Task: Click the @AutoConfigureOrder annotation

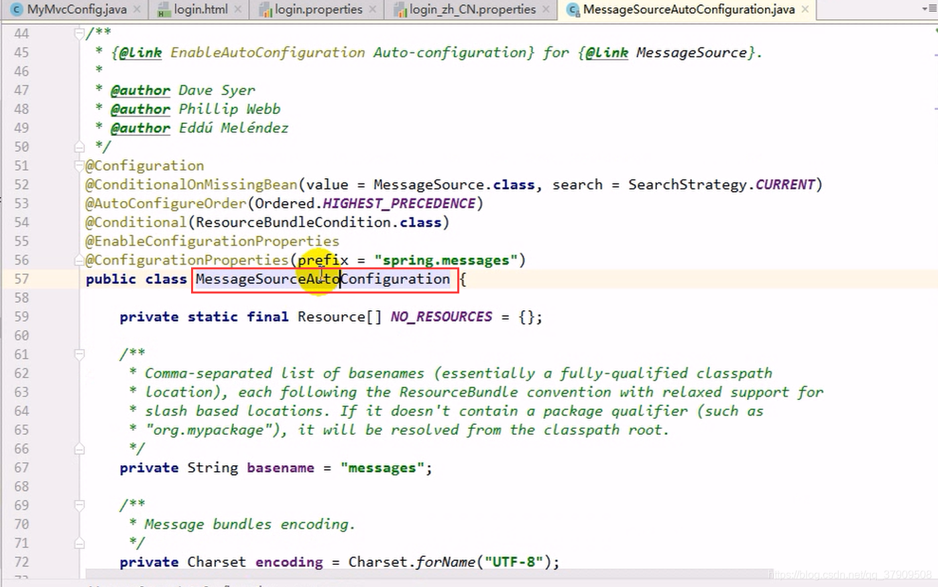Action: point(166,203)
